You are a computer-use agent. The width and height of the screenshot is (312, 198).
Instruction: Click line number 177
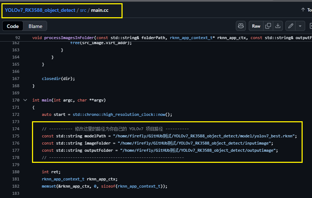click(x=16, y=150)
